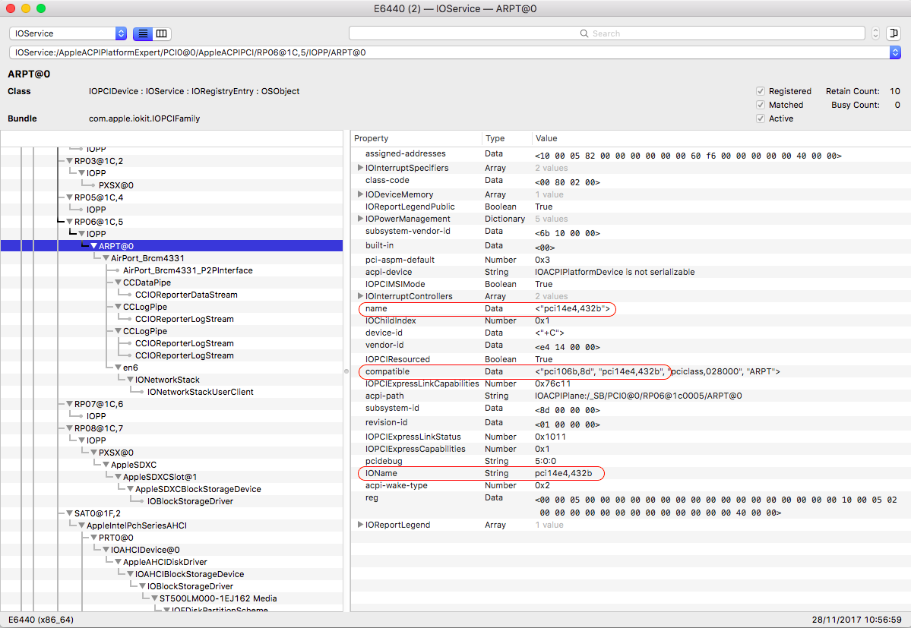The height and width of the screenshot is (628, 911).
Task: Select the assigned-addresses property row
Action: (x=631, y=154)
